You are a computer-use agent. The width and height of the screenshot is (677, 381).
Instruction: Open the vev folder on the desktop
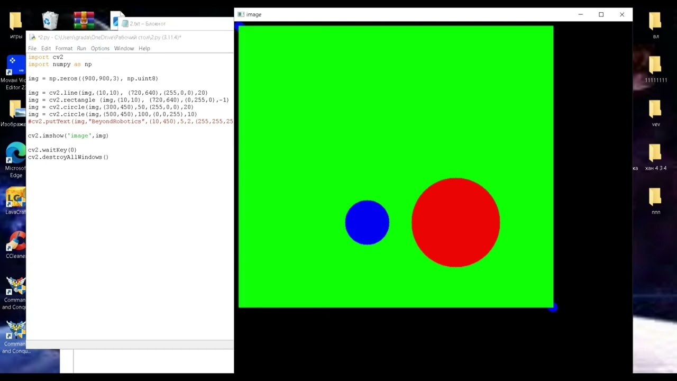coord(656,113)
